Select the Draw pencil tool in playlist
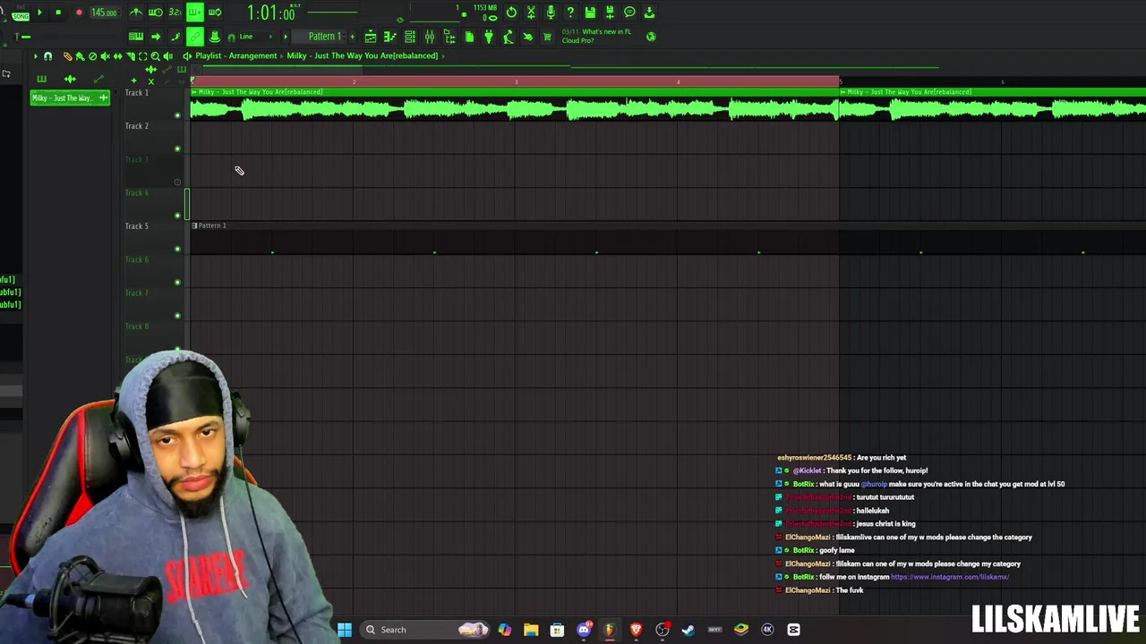The height and width of the screenshot is (644, 1146). (67, 55)
